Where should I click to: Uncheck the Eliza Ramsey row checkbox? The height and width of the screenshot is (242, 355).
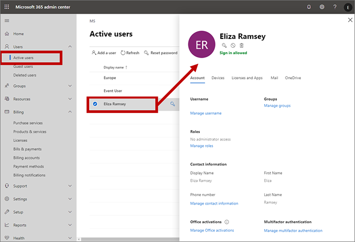coord(95,104)
